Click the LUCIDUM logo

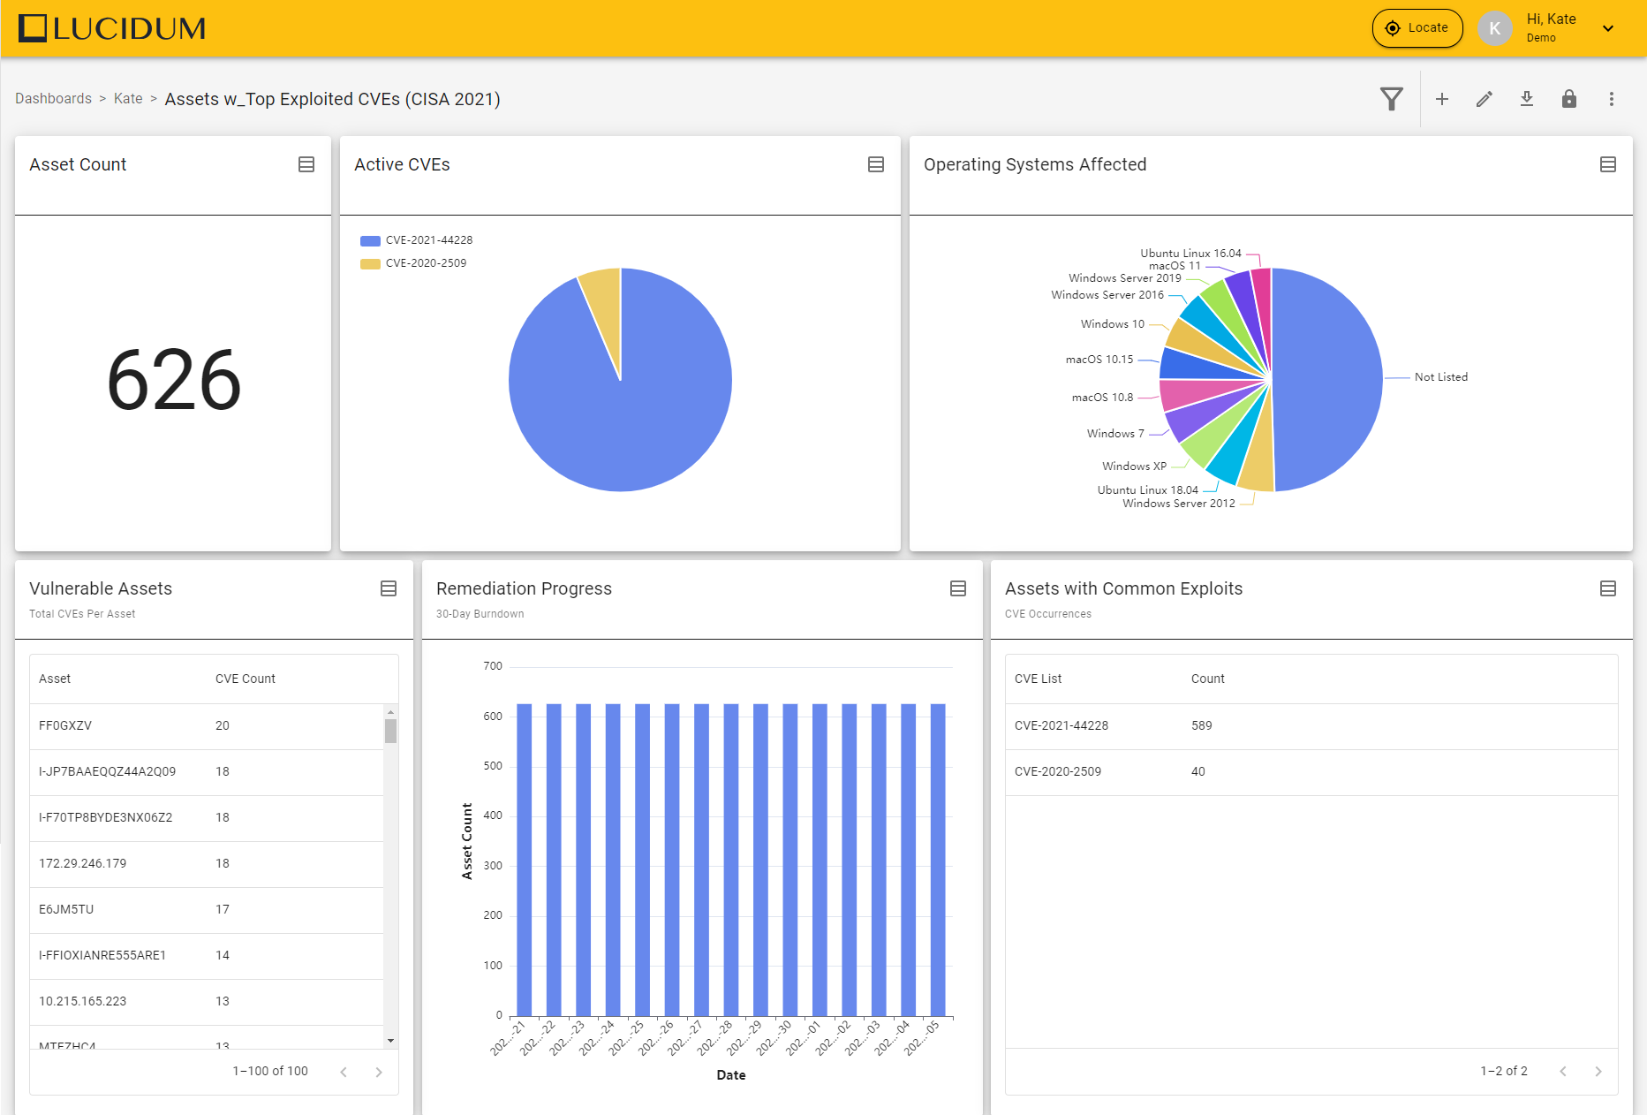coord(111,27)
